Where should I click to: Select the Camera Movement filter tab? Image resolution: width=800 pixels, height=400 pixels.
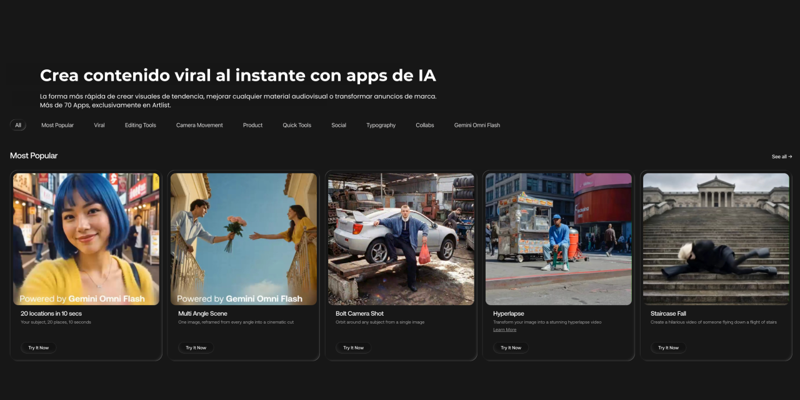tap(199, 125)
